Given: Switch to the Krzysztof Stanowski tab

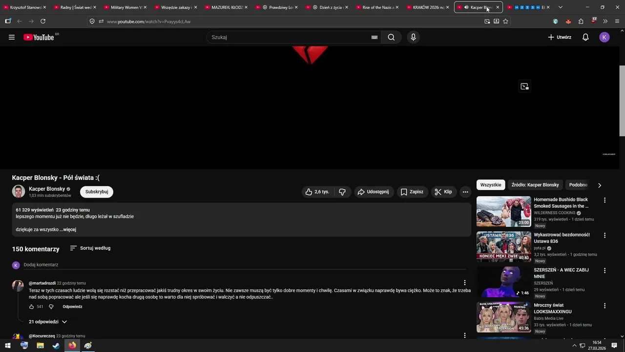Looking at the screenshot, I should pos(25,7).
